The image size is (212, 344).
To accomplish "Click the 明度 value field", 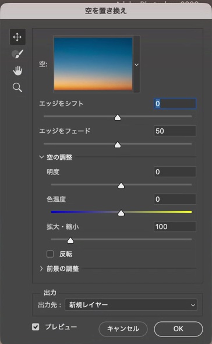I will [175, 172].
